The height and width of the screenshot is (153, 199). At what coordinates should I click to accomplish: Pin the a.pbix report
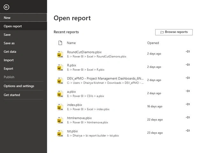click(x=188, y=91)
